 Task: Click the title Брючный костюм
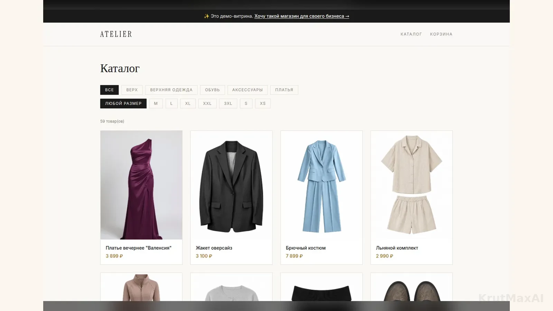tap(306, 248)
